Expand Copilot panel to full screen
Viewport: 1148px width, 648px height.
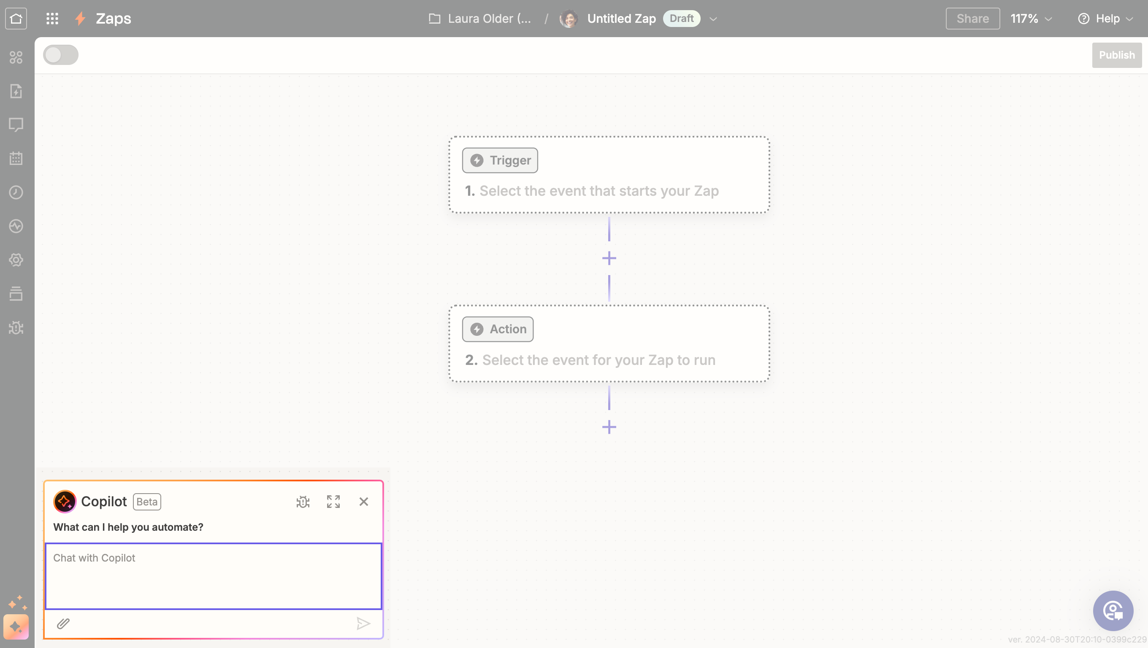(333, 502)
